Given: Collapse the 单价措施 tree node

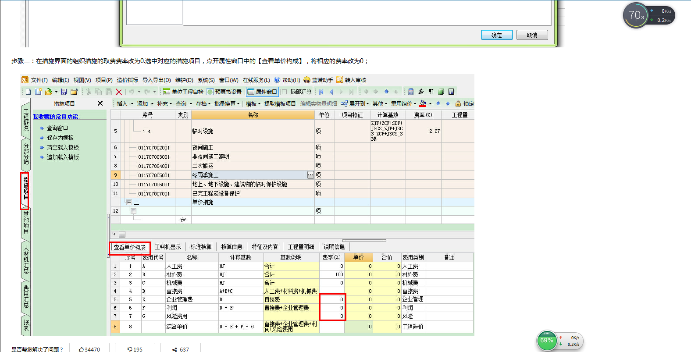Looking at the screenshot, I should (x=129, y=202).
